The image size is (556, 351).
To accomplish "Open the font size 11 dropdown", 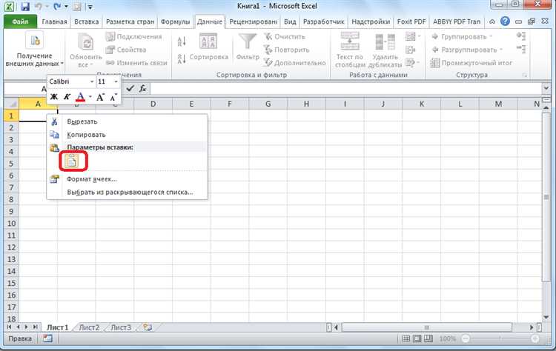I will [x=116, y=81].
